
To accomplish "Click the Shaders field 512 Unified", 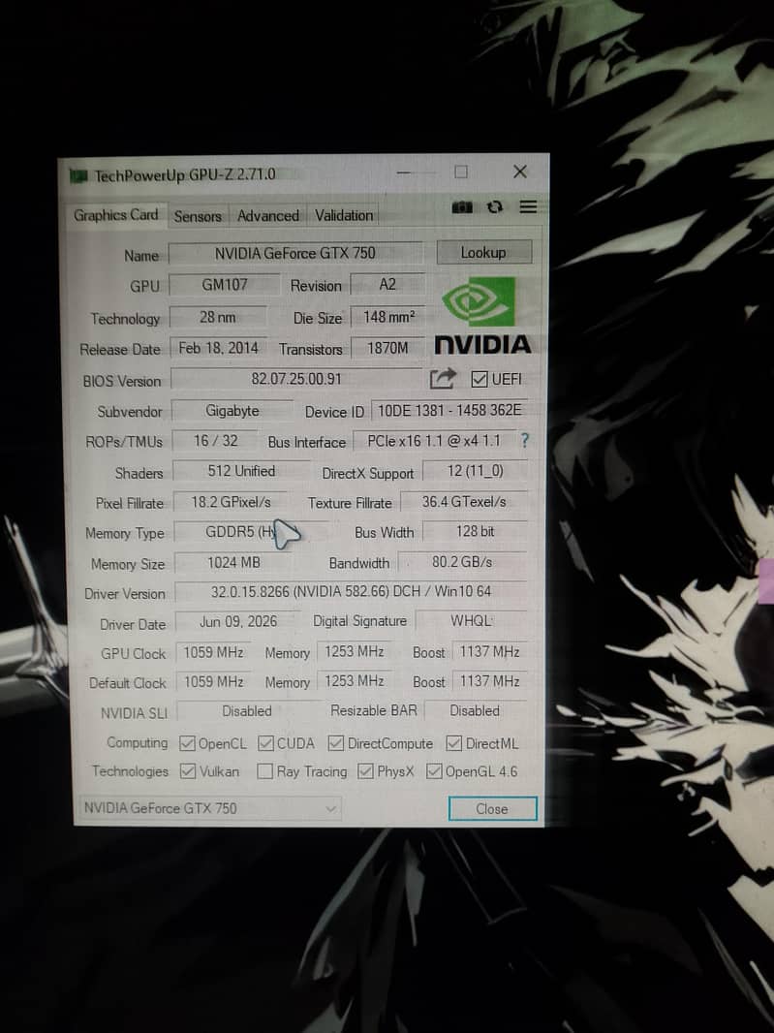I will pos(241,472).
